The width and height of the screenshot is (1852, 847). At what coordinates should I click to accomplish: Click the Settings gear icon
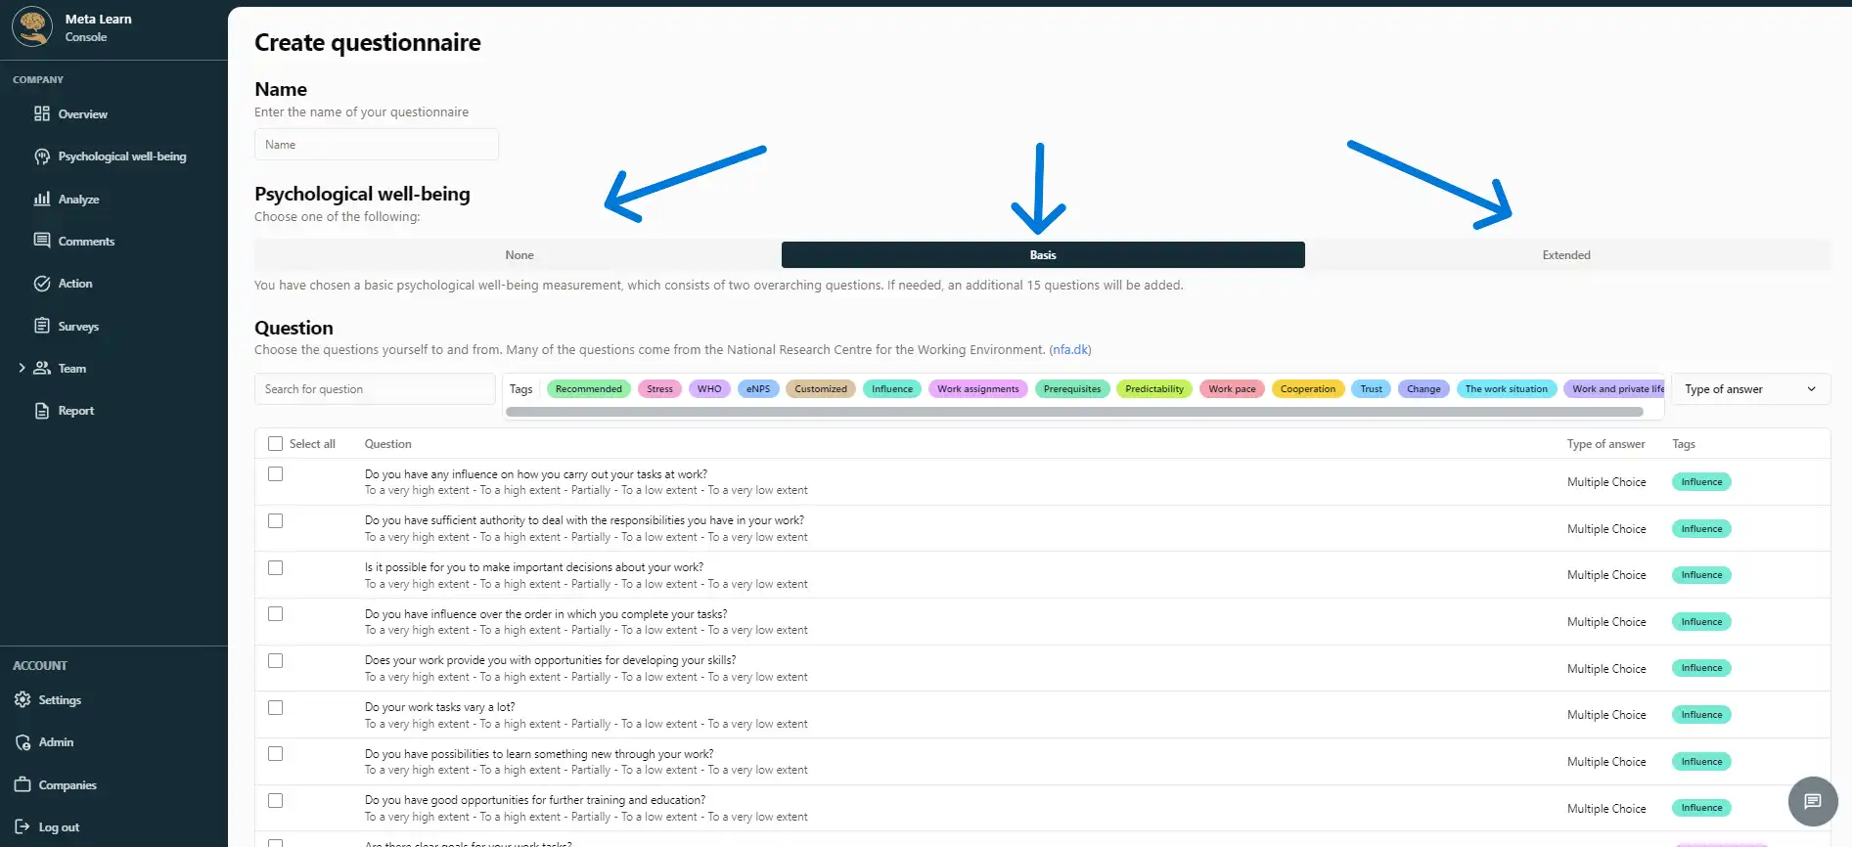23,700
